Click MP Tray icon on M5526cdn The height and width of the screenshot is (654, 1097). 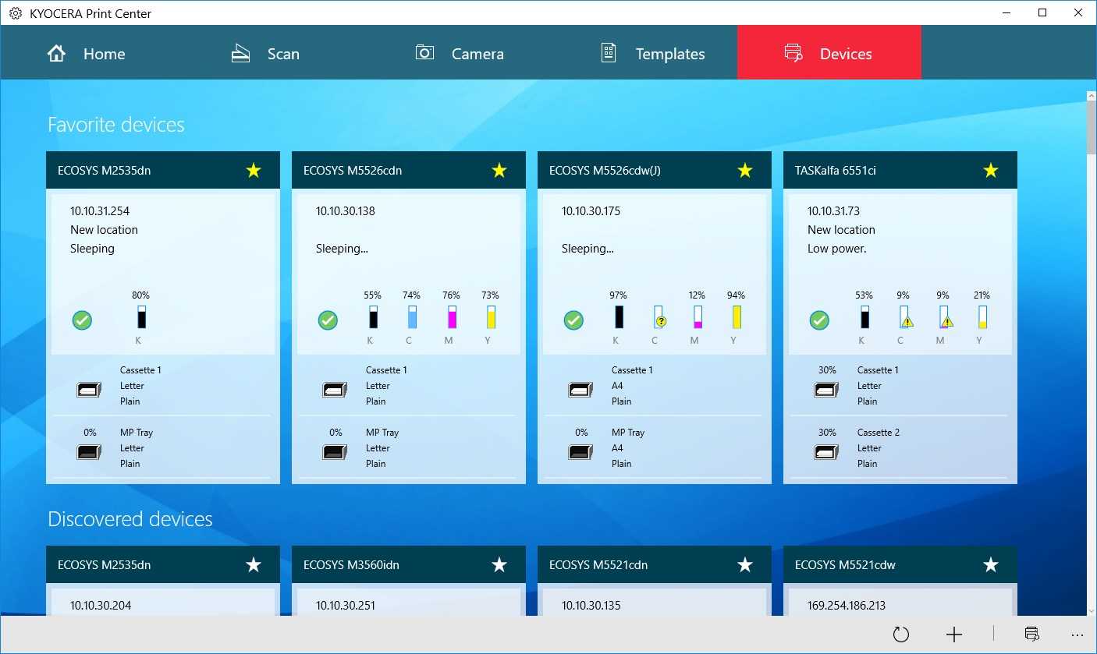coord(335,451)
